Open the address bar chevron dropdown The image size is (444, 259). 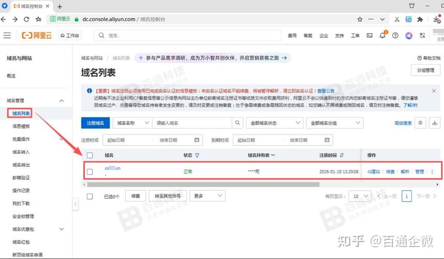(382, 19)
